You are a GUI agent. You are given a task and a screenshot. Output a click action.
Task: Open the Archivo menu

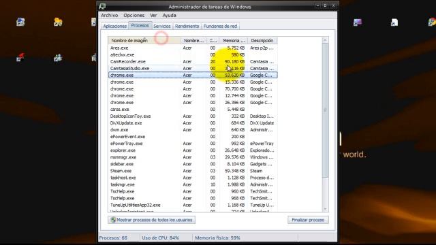(109, 15)
